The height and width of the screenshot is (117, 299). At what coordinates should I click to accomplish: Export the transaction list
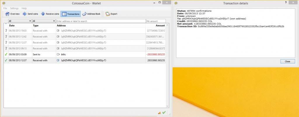(111, 14)
